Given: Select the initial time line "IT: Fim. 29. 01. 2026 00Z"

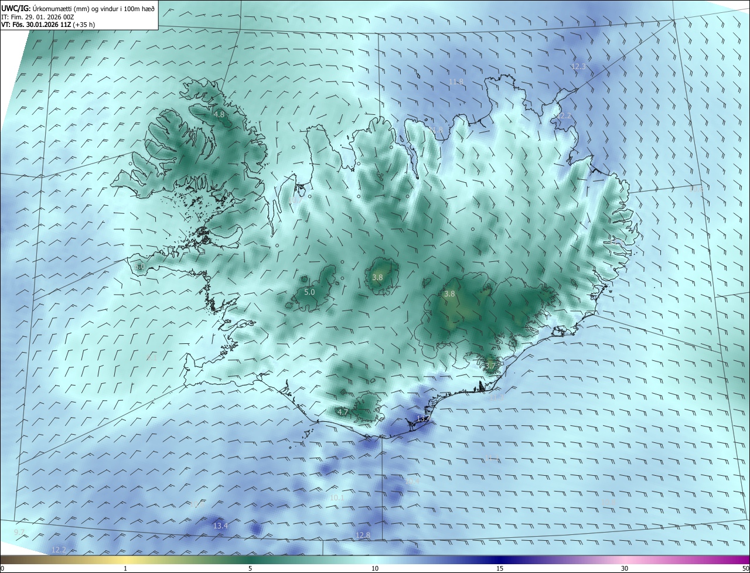Looking at the screenshot, I should (x=37, y=17).
